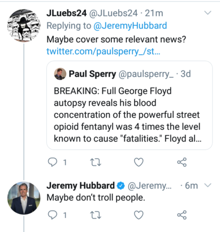
Task: Share Jeremy Hubbard's tweet
Action: pos(182,215)
